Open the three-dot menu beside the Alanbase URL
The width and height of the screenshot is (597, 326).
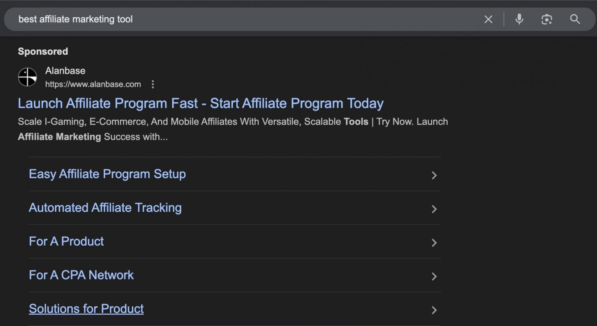[x=153, y=84]
